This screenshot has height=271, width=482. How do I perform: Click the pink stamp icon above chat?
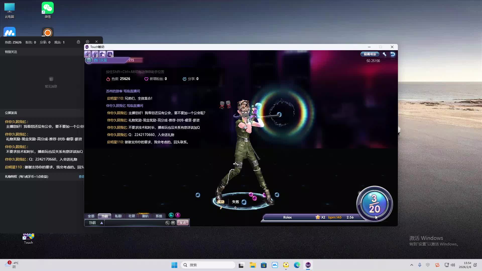[178, 215]
